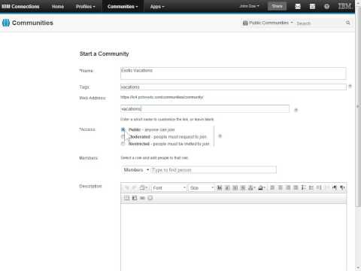The image size is (361, 271).
Task: Open the John Doe user menu
Action: coord(249,6)
